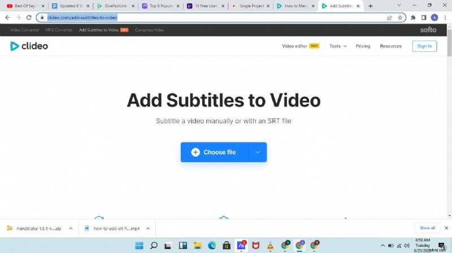This screenshot has width=452, height=253.
Task: Go to Video Converter in top bar
Action: [25, 30]
